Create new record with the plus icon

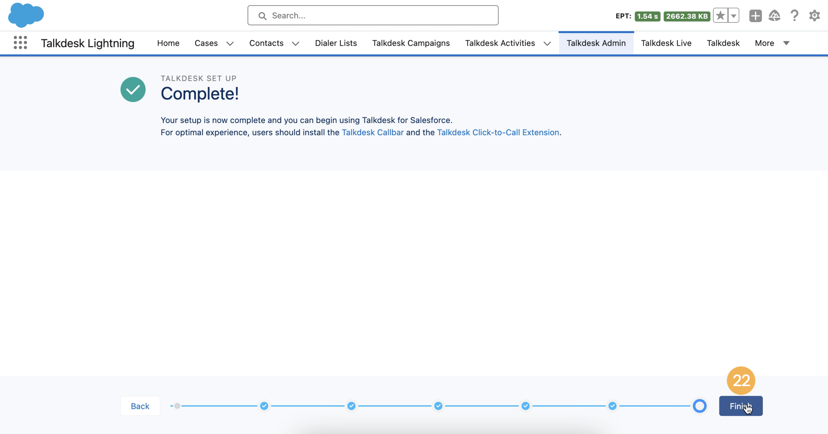pyautogui.click(x=755, y=15)
